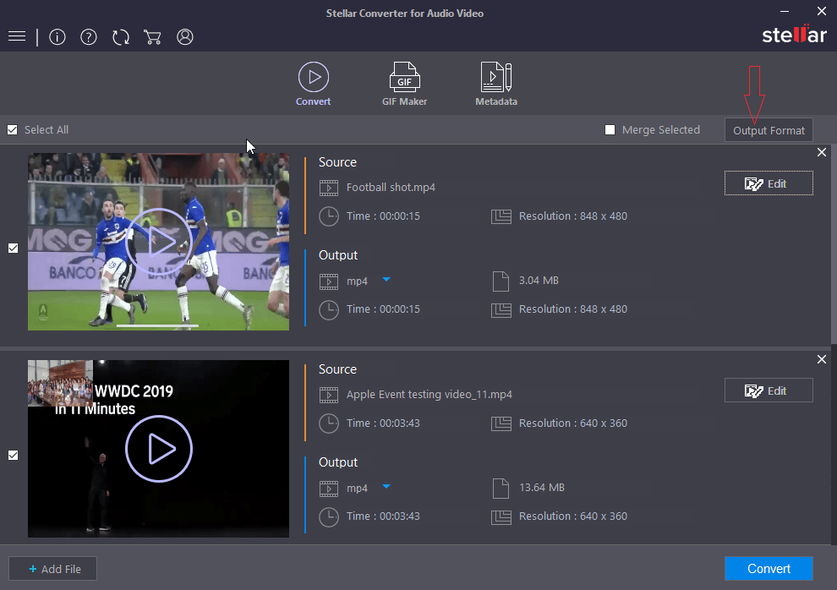Uncheck the Football shot.mp4 checkbox
The image size is (837, 590).
point(14,248)
